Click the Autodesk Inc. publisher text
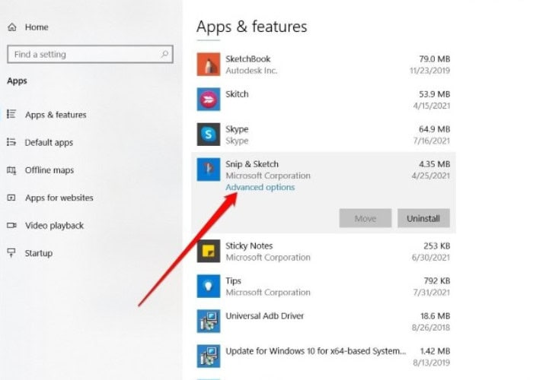533x380 pixels. pos(251,71)
